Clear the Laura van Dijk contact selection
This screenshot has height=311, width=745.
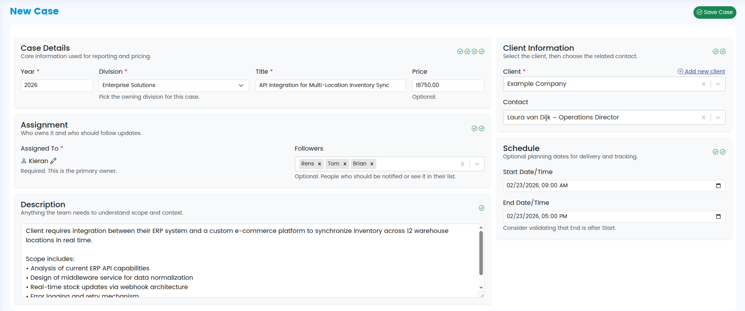tap(703, 117)
